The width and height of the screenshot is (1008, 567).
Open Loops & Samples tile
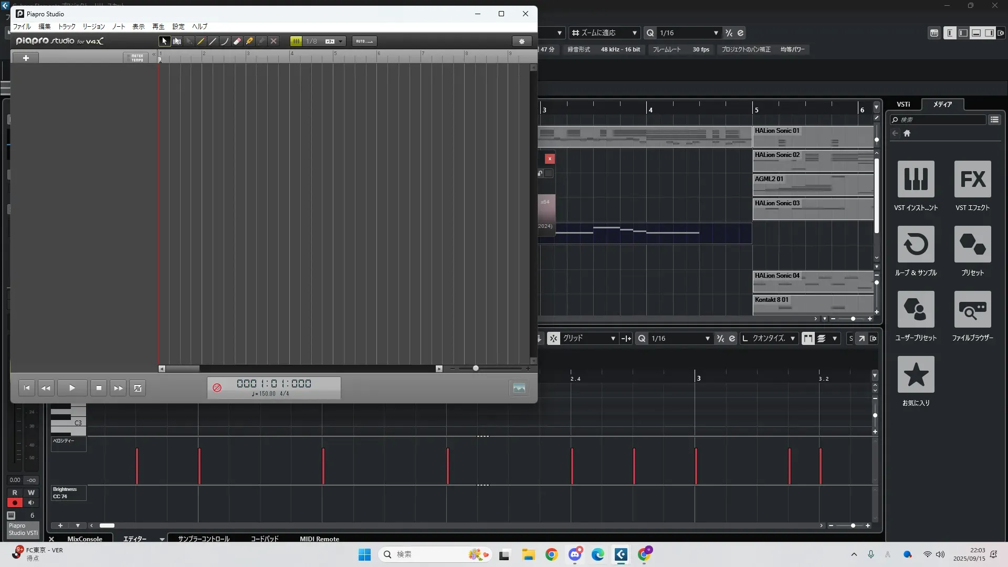[x=916, y=245]
